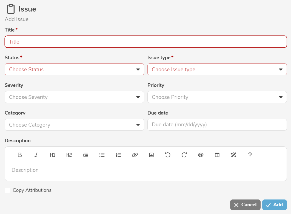Enable the Copy Attributions checkbox
The height and width of the screenshot is (214, 291).
point(7,190)
